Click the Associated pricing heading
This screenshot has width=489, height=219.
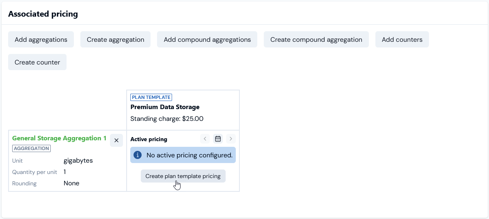point(43,14)
